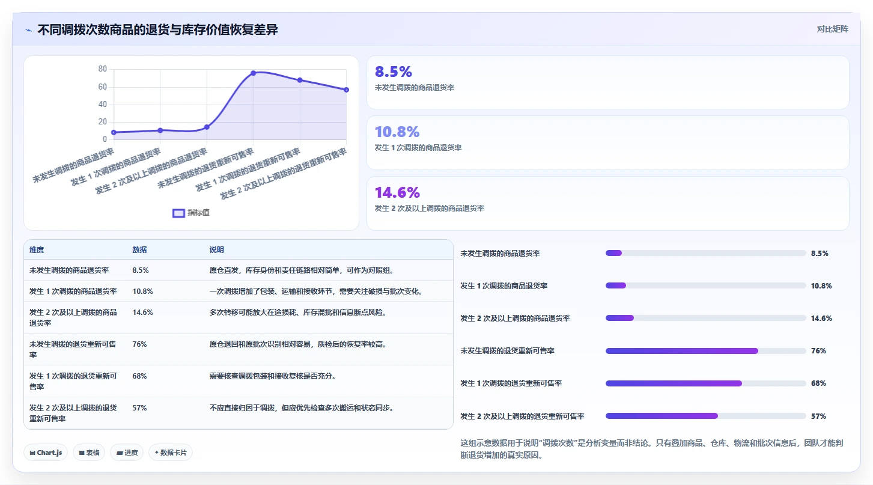Click the 76% value beside its progress bar
Viewport: 873px width, 485px height.
coord(818,351)
